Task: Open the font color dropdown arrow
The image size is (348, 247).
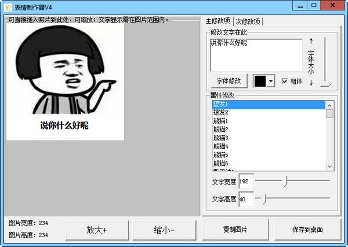Action: tap(270, 81)
